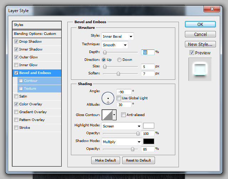228x179 pixels.
Task: Open the Style dropdown showing Inner Bevel
Action: pos(118,36)
